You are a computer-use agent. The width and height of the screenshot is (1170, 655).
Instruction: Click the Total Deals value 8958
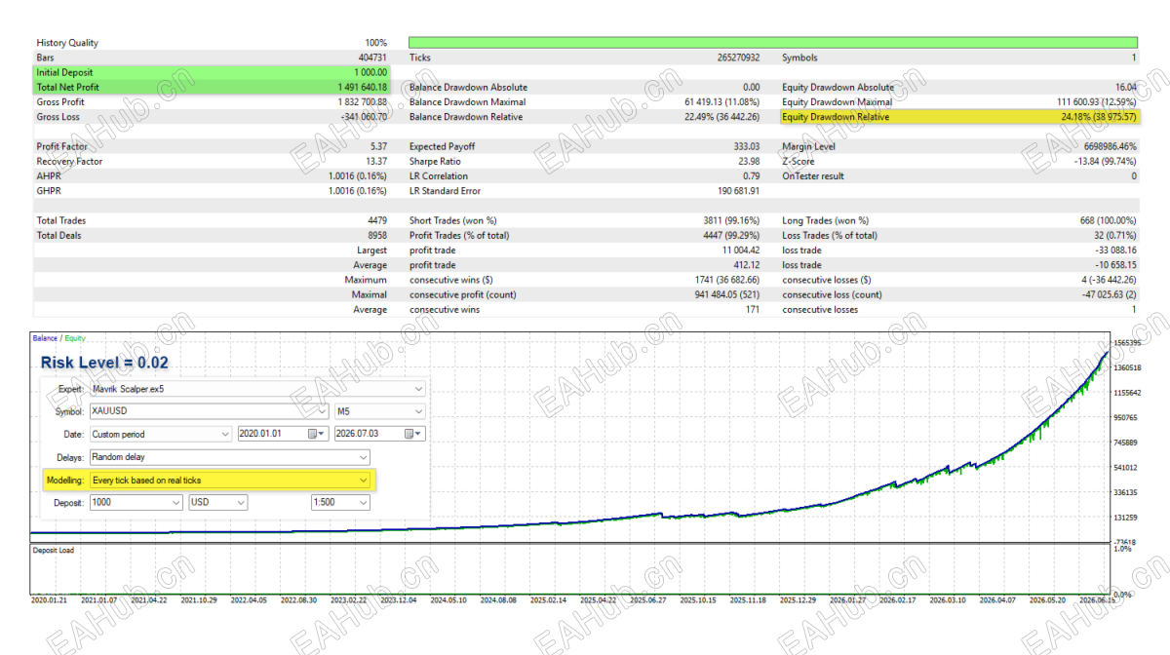pos(376,236)
